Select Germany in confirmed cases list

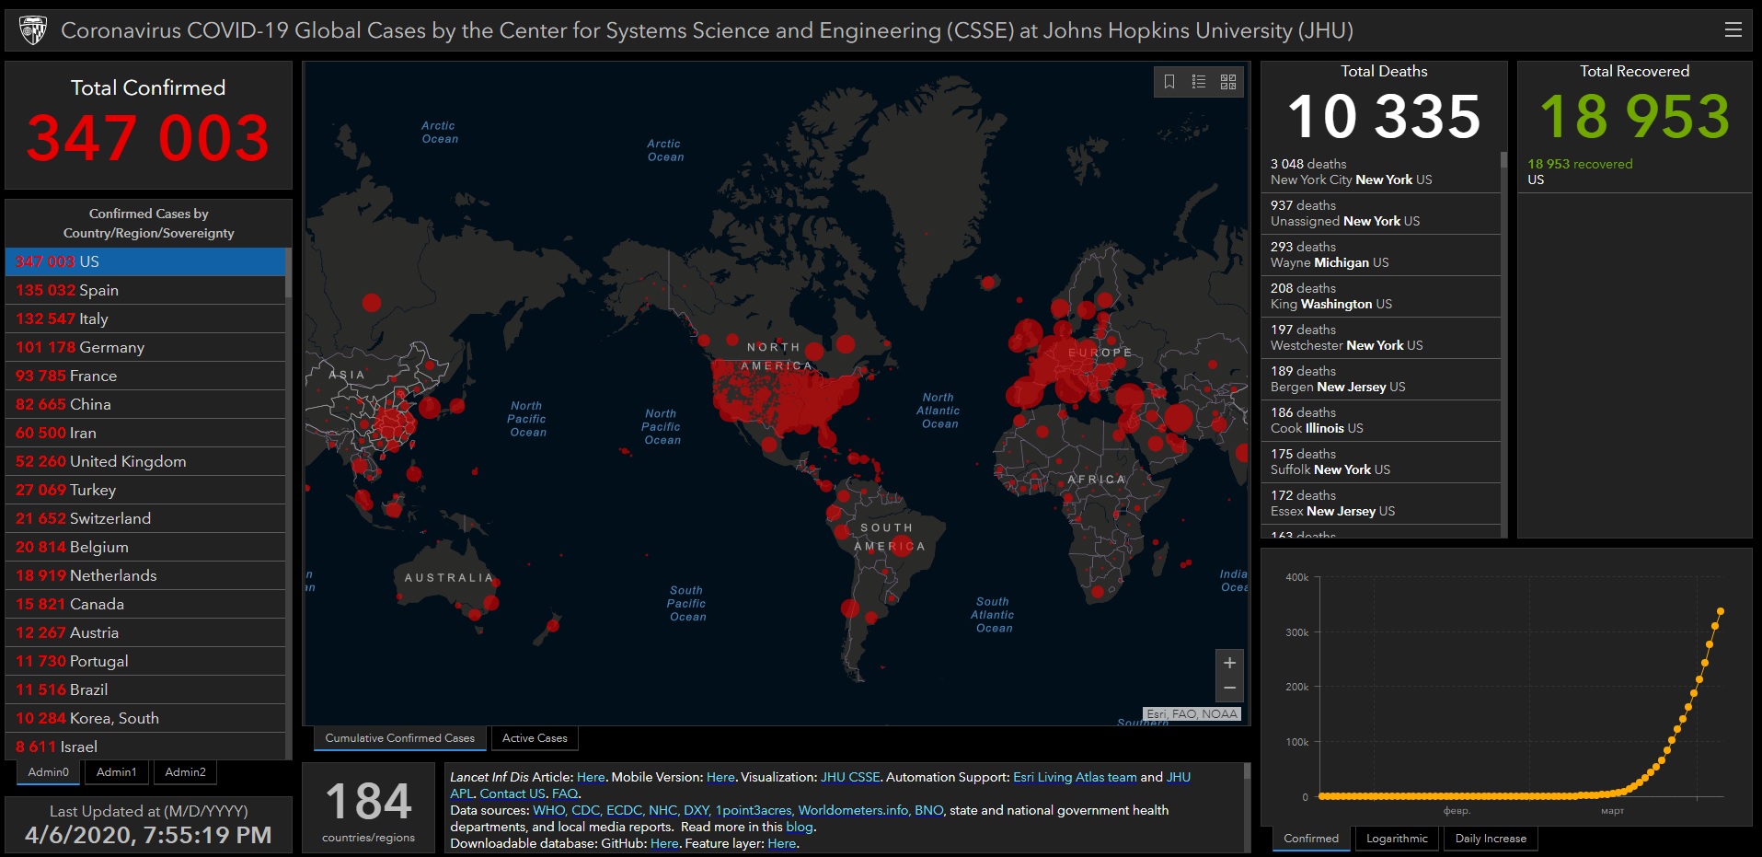pos(145,347)
